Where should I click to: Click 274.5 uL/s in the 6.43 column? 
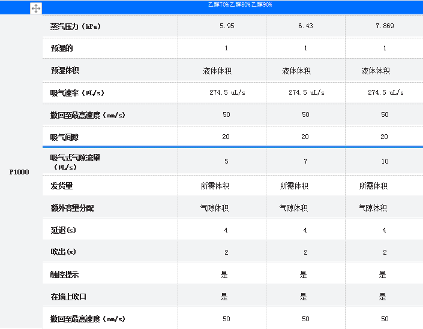coord(307,92)
